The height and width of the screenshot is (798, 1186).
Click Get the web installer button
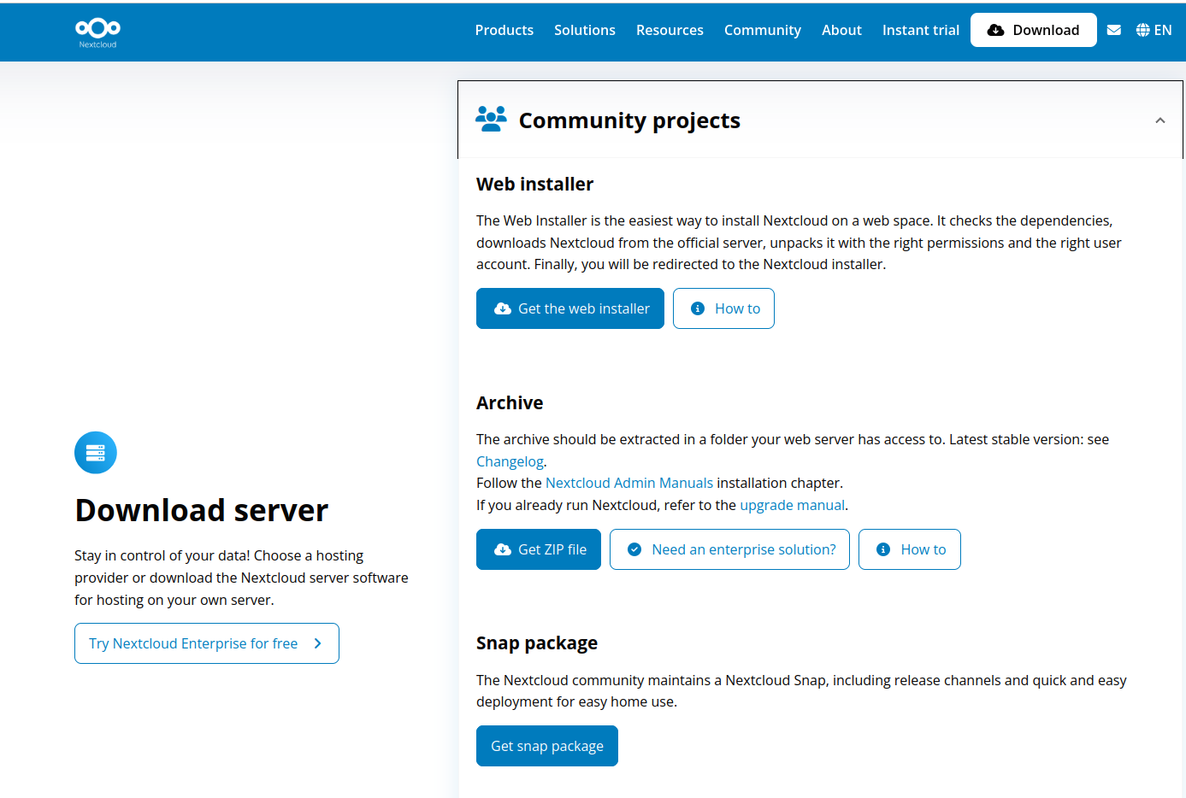coord(570,308)
